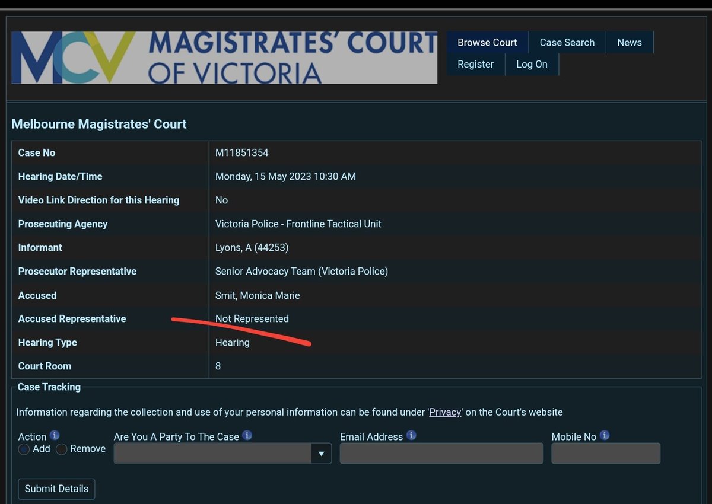The width and height of the screenshot is (712, 504).
Task: Click the Accused Representative label
Action: [72, 318]
